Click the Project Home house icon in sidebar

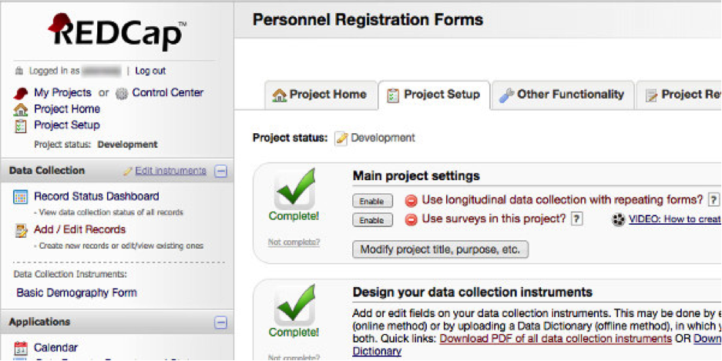click(x=21, y=109)
